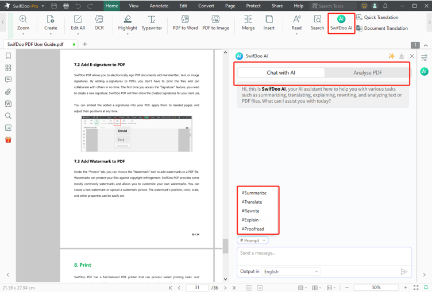The height and width of the screenshot is (292, 432).
Task: Open the shopping cart icon
Action: 364,6
